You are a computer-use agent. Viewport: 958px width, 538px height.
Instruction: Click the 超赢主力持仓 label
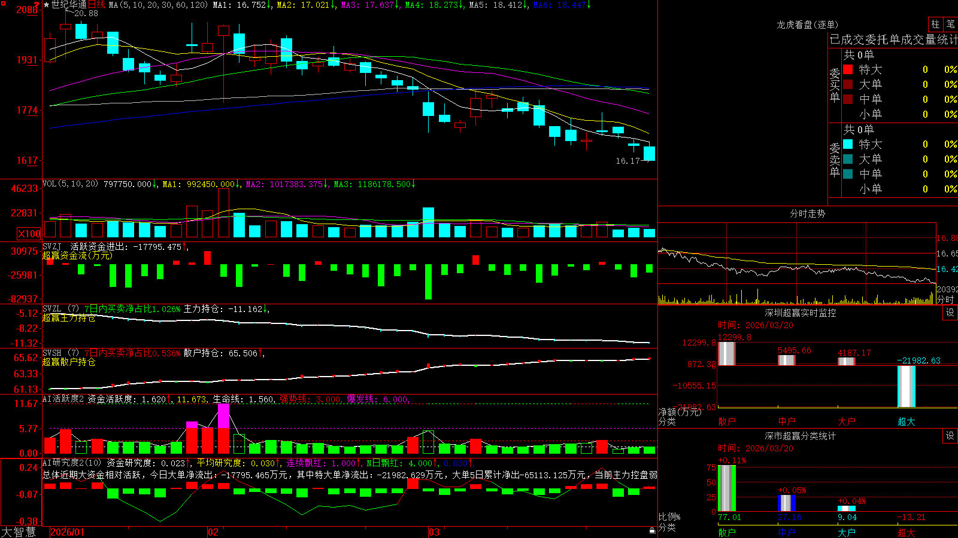click(69, 317)
